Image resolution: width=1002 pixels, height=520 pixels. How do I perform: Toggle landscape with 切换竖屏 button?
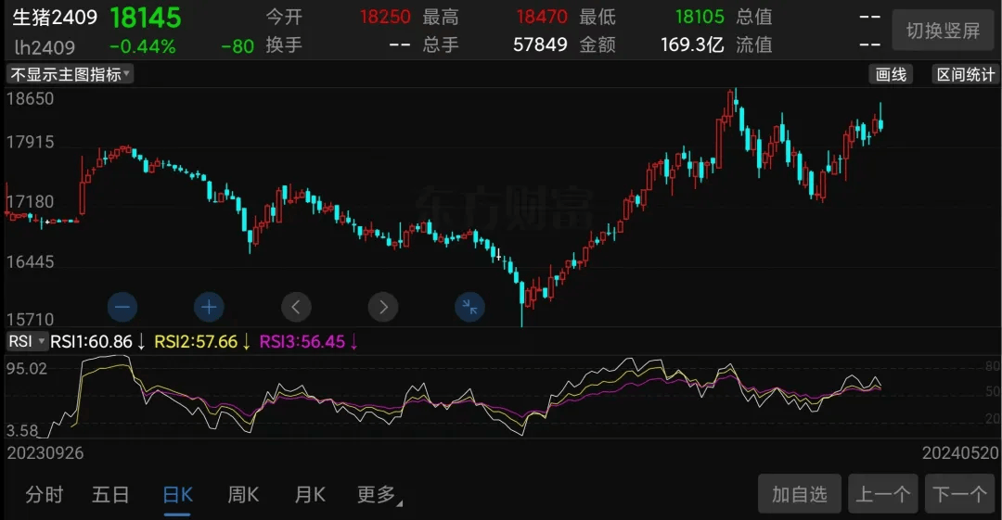pos(942,32)
